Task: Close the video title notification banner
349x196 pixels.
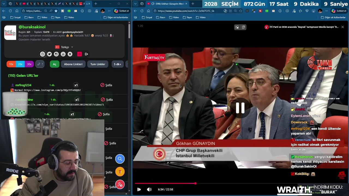Action: 342,27
